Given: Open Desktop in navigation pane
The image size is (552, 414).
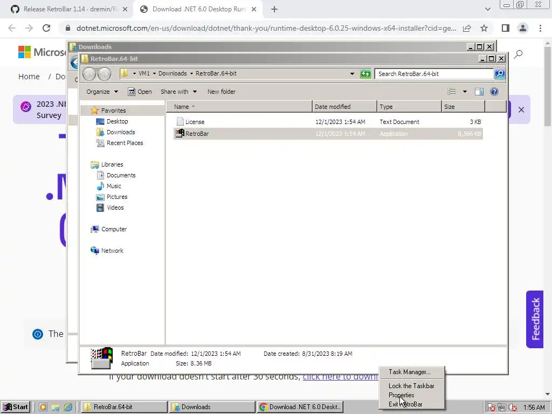Looking at the screenshot, I should [x=117, y=121].
